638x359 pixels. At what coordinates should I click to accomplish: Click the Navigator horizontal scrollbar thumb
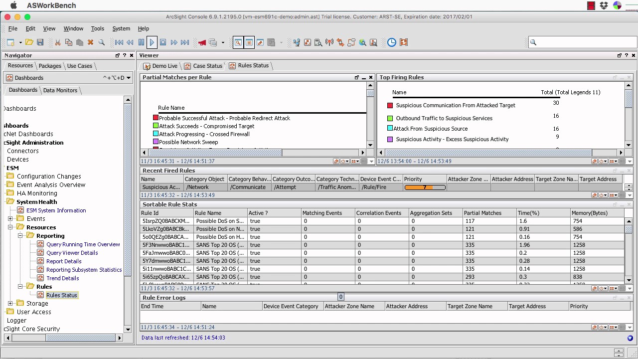point(81,338)
